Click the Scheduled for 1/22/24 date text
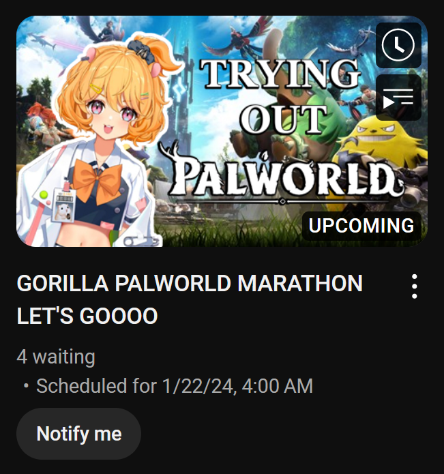Screen dimensions: 444x474 coord(175,386)
